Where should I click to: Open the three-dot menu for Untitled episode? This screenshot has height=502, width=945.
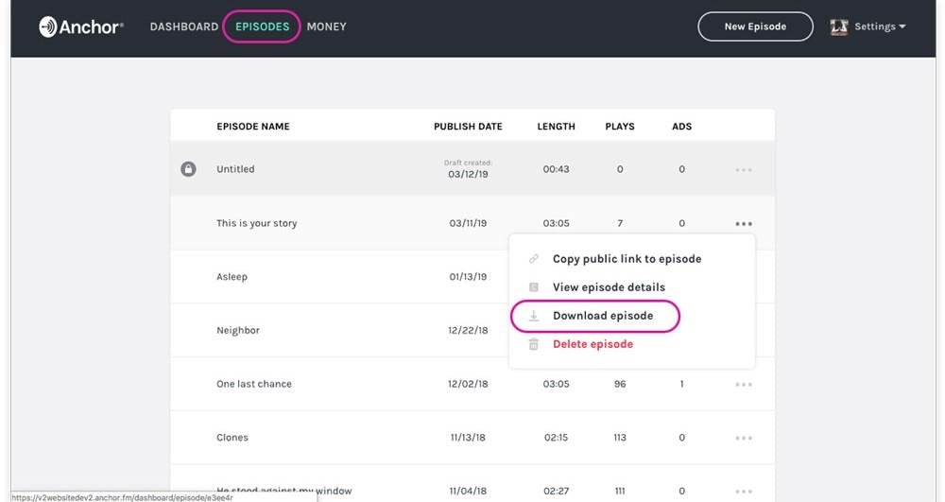pos(744,170)
